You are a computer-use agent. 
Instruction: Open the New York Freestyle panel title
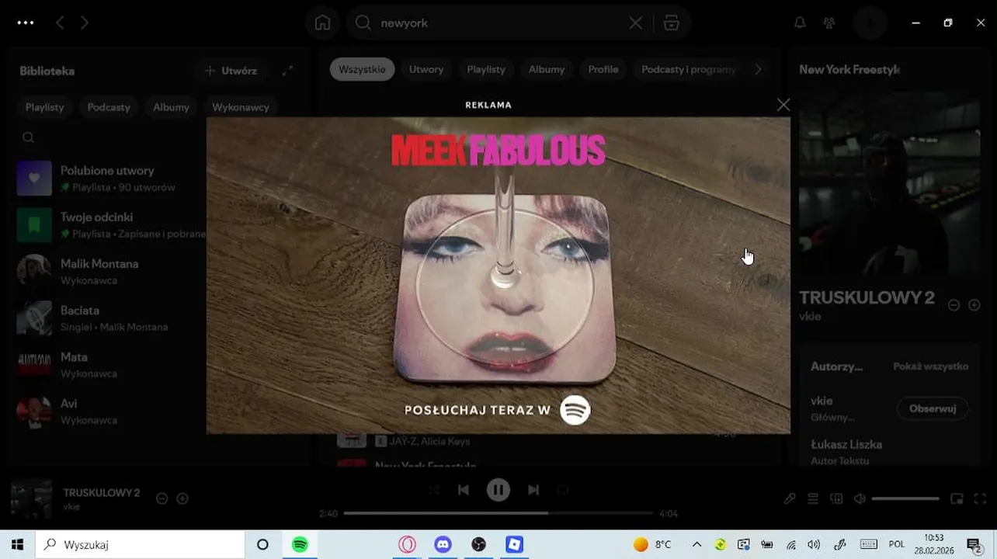point(849,70)
